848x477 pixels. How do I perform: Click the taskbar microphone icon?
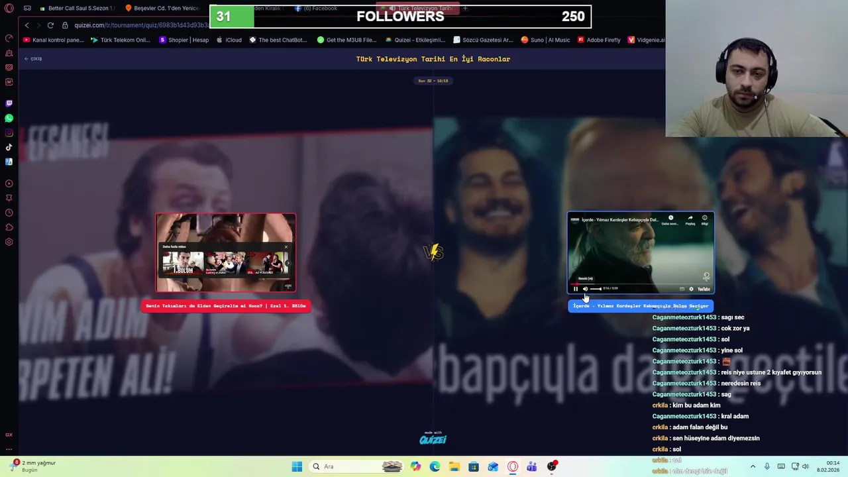[767, 466]
